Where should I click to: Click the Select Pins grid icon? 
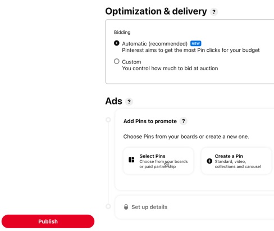[131, 160]
